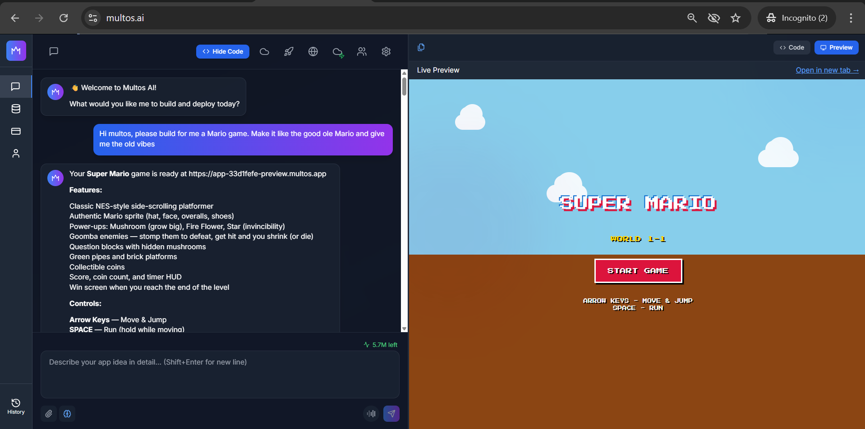
Task: Click the cloud icon in the chat toolbar
Action: click(x=264, y=52)
